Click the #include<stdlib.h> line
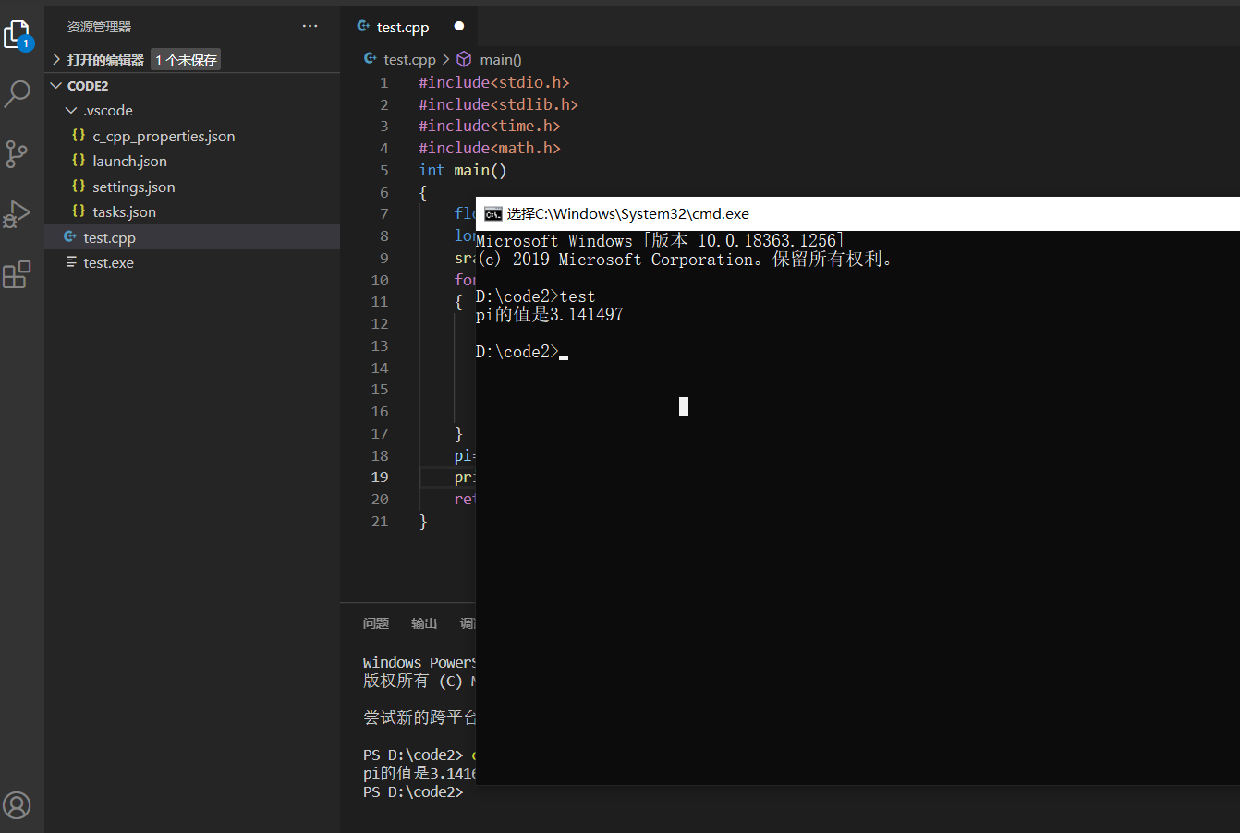This screenshot has width=1240, height=833. coord(498,104)
